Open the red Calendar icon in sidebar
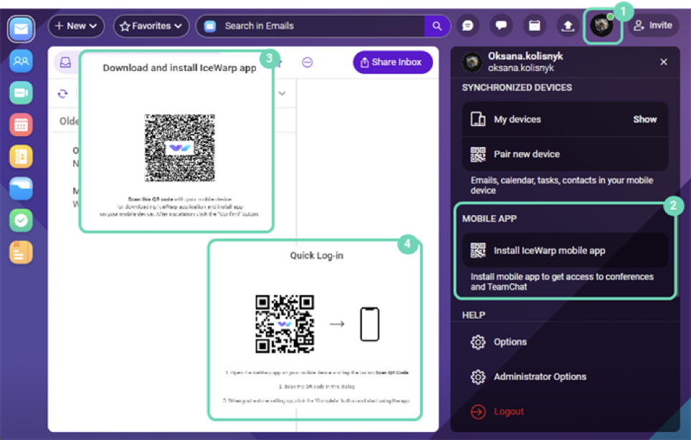Viewport: 691px width, 440px height. 21,125
